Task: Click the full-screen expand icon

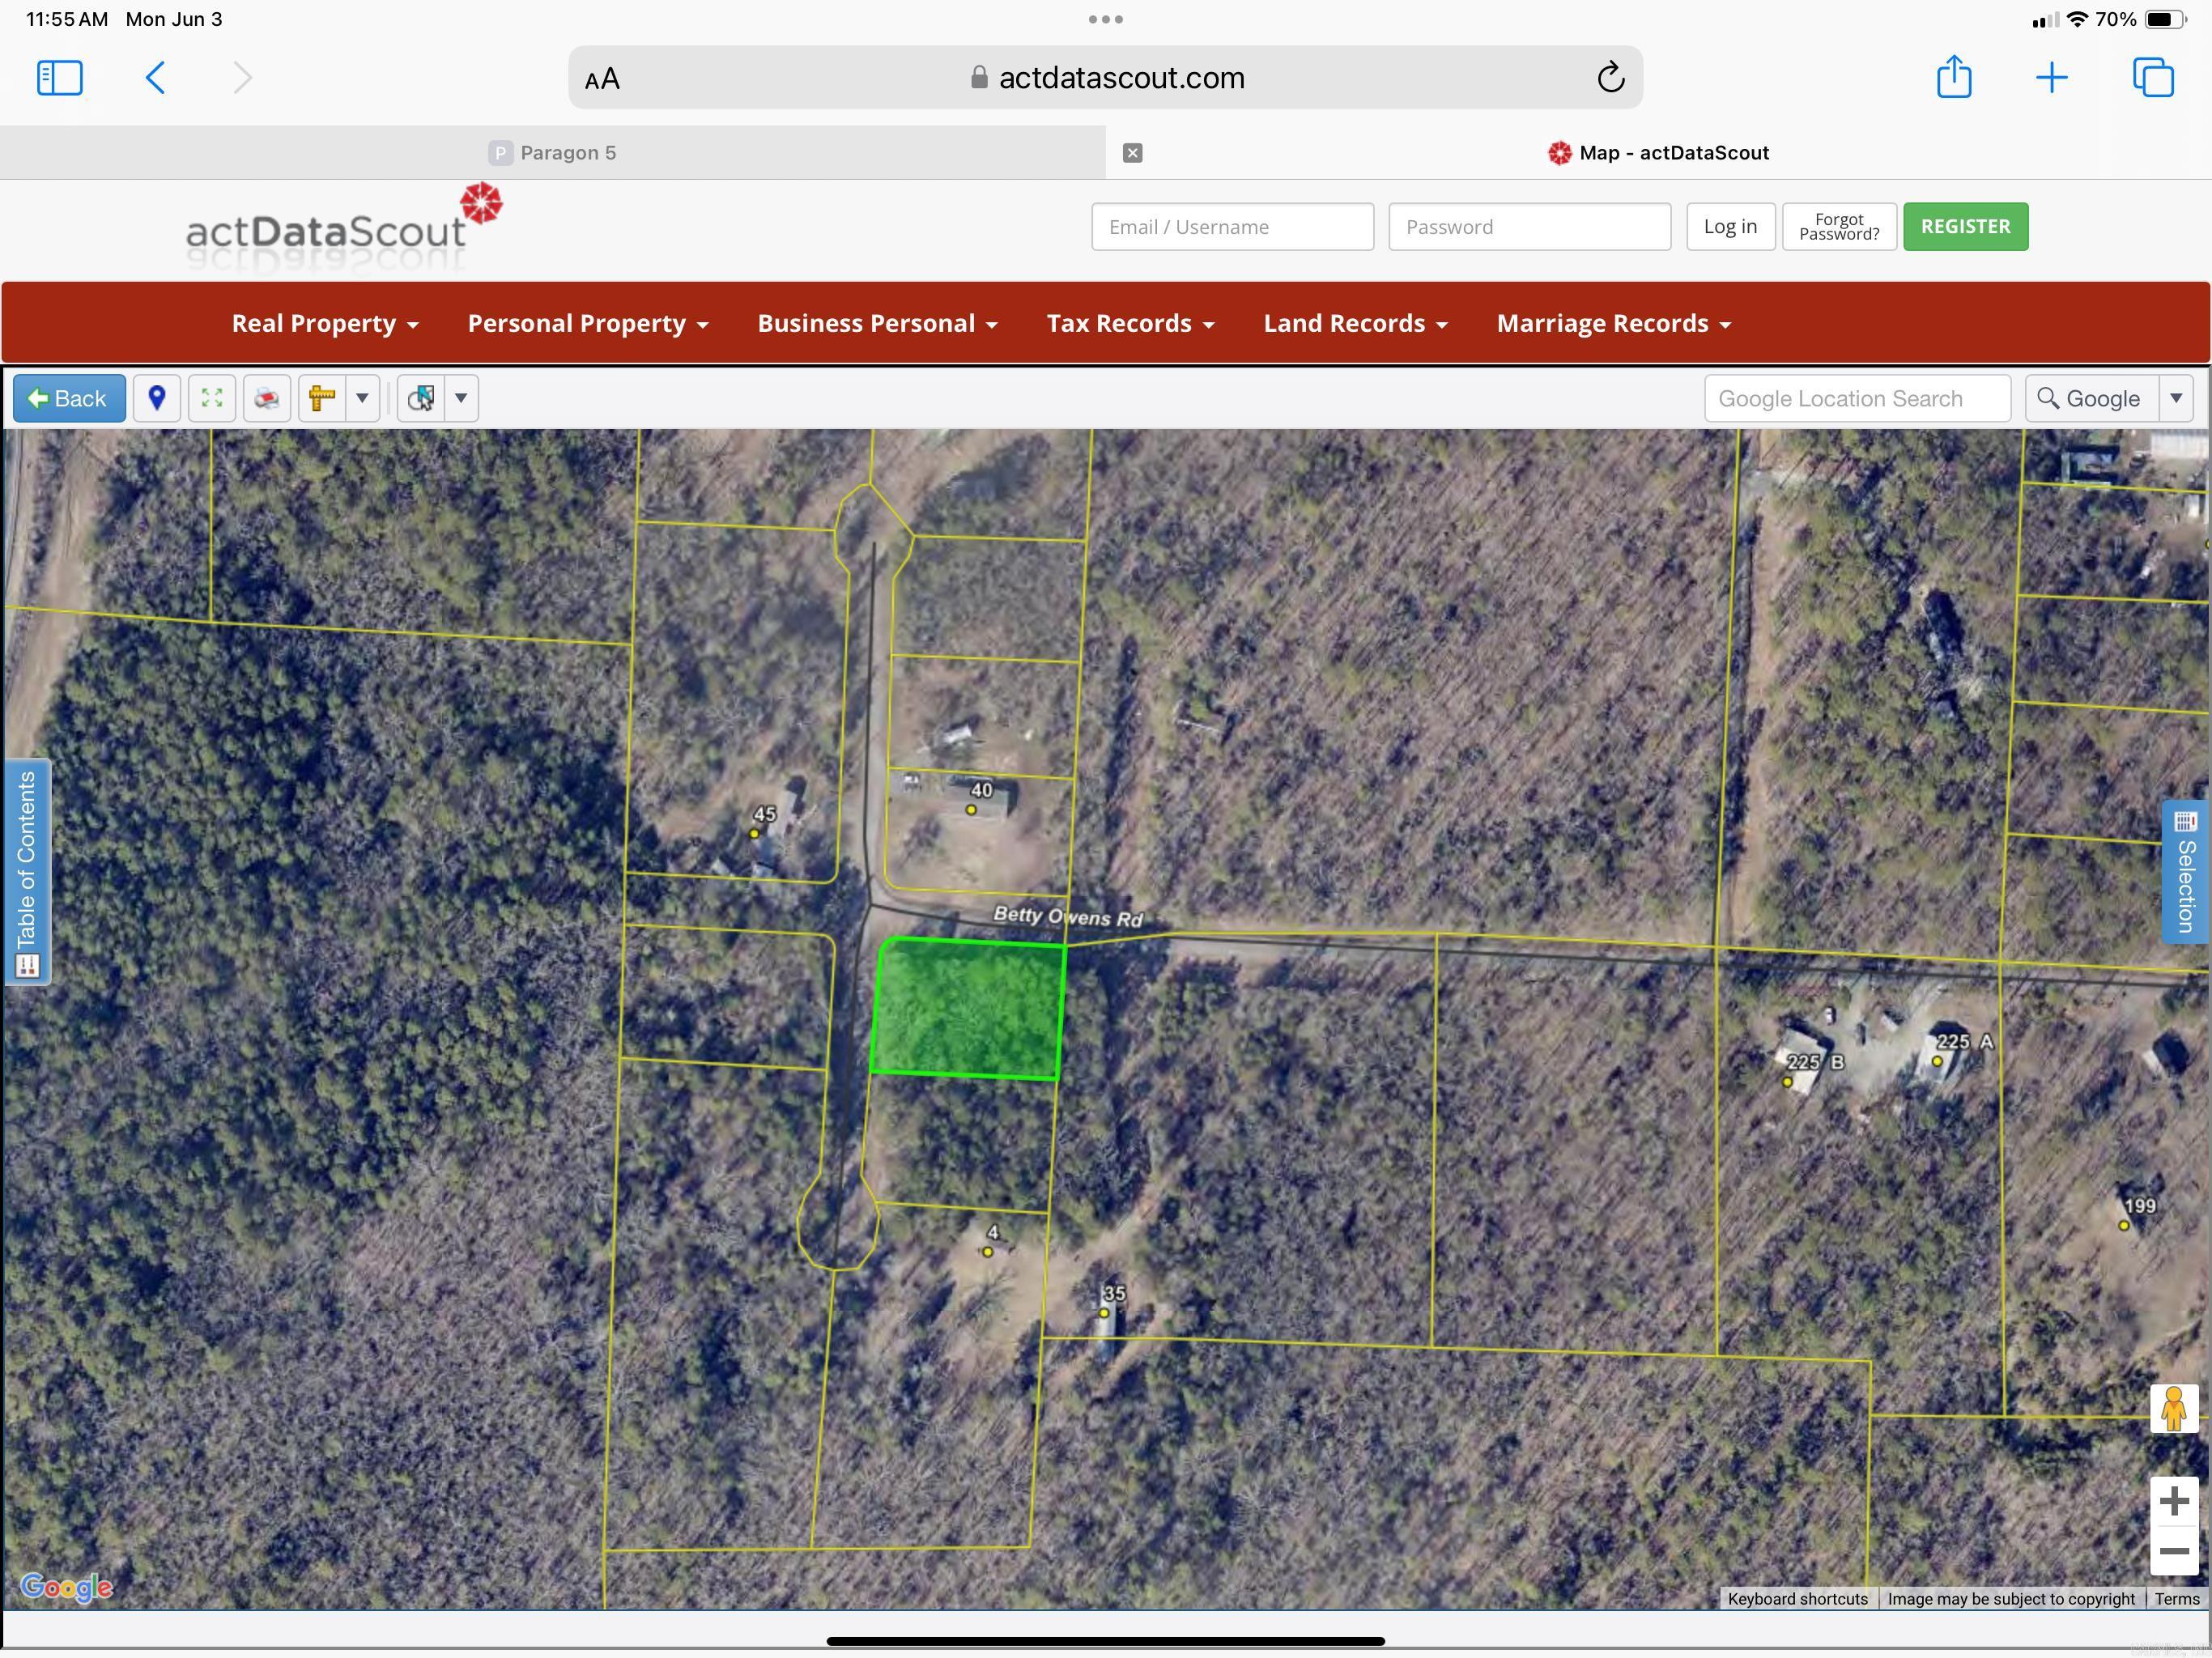Action: tap(211, 398)
